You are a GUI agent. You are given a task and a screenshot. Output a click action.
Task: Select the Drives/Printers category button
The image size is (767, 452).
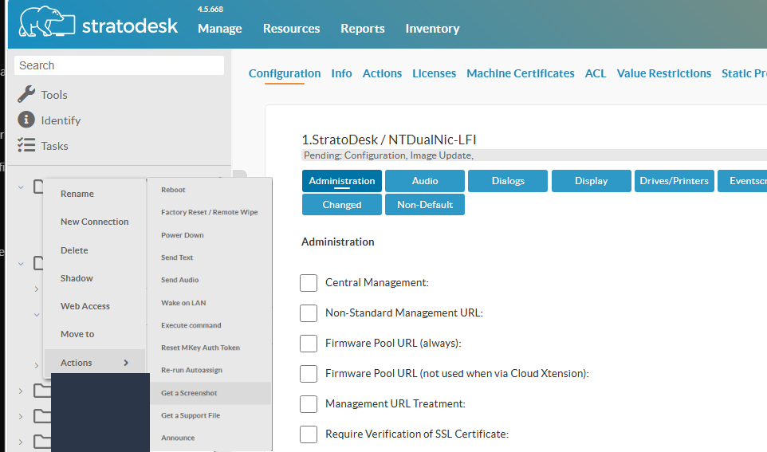[x=674, y=181]
